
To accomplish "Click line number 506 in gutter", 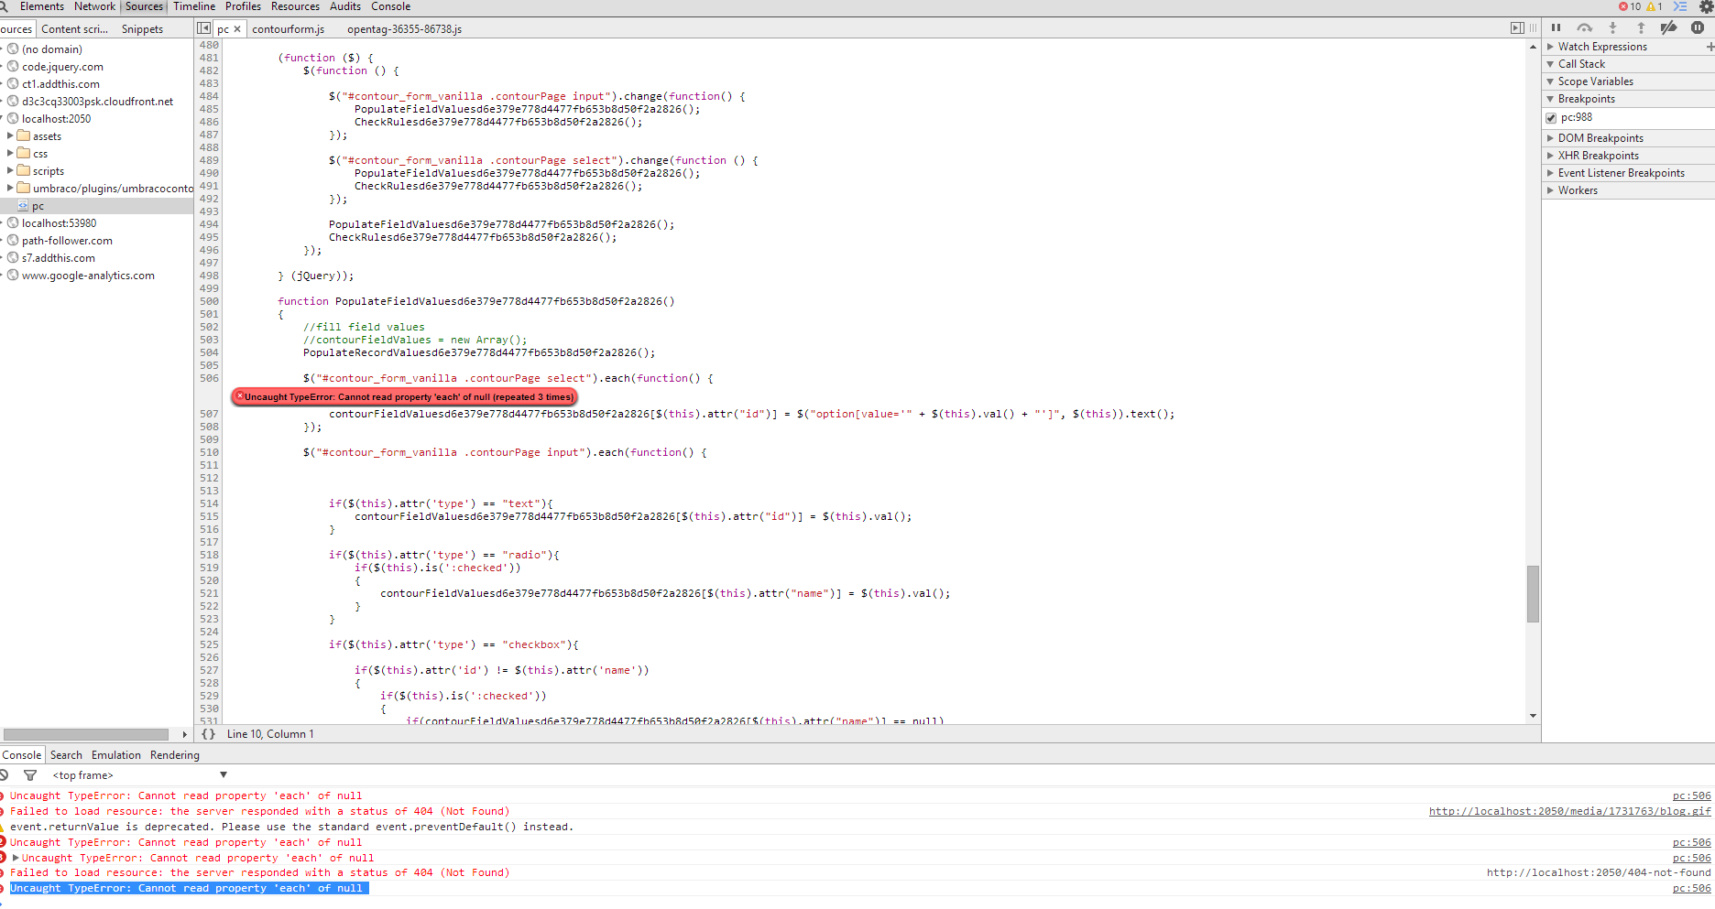I will coord(209,378).
